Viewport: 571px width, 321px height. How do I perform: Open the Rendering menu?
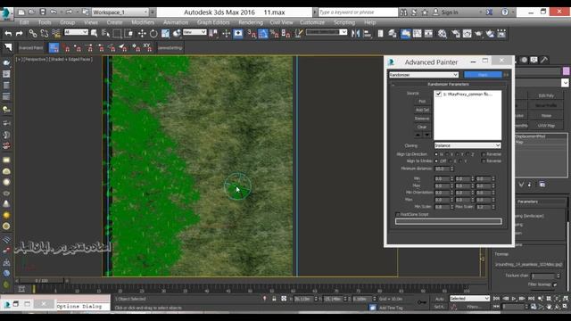point(251,22)
